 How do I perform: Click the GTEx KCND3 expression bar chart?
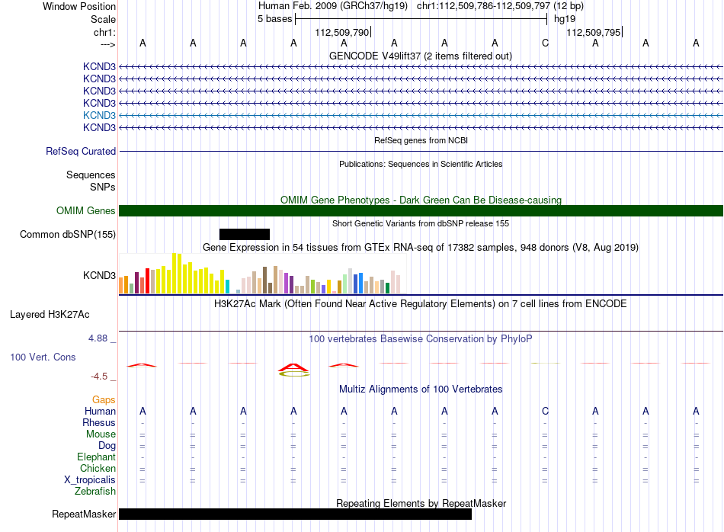click(x=262, y=274)
